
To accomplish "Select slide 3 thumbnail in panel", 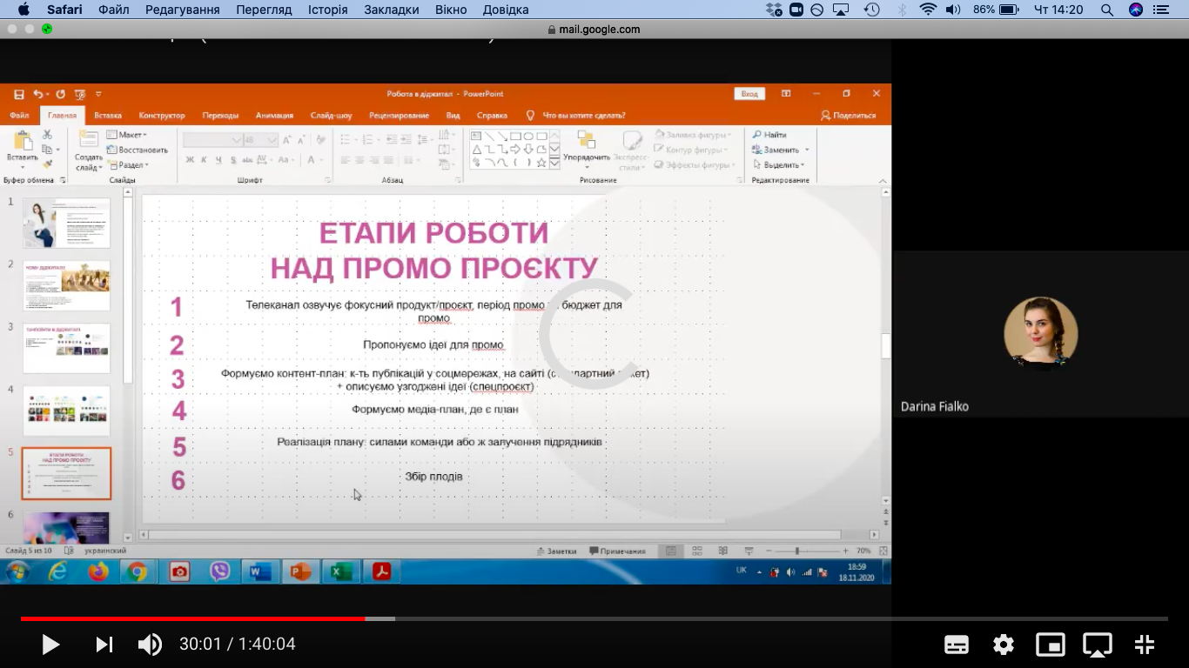I will click(66, 348).
